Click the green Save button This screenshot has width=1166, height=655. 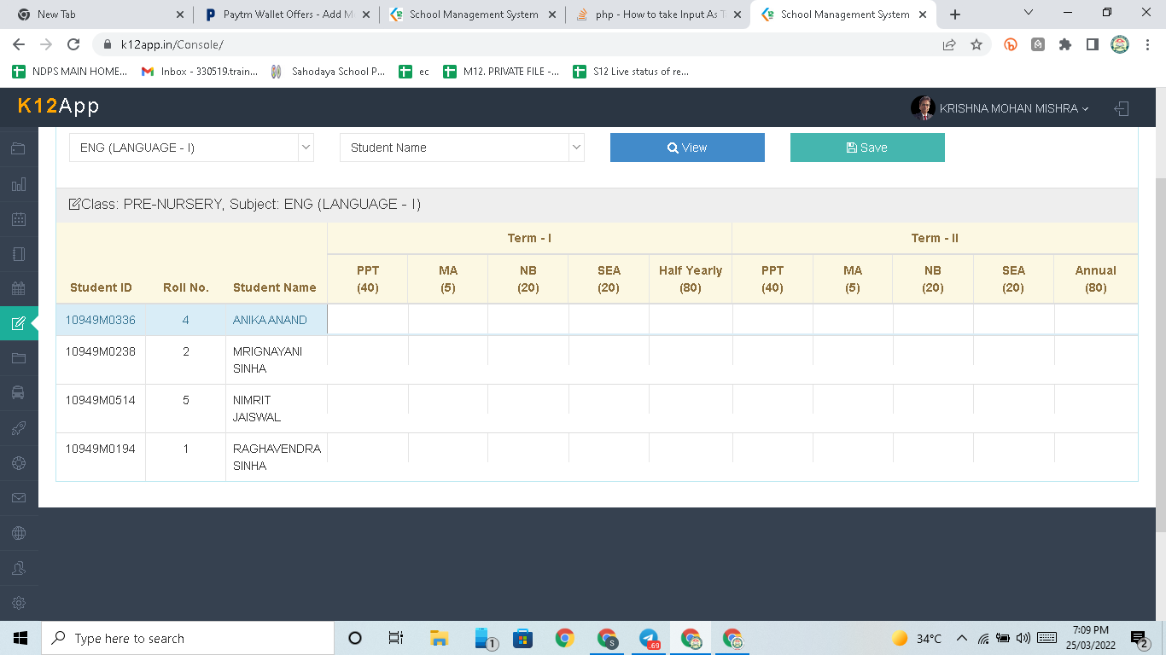pos(867,148)
